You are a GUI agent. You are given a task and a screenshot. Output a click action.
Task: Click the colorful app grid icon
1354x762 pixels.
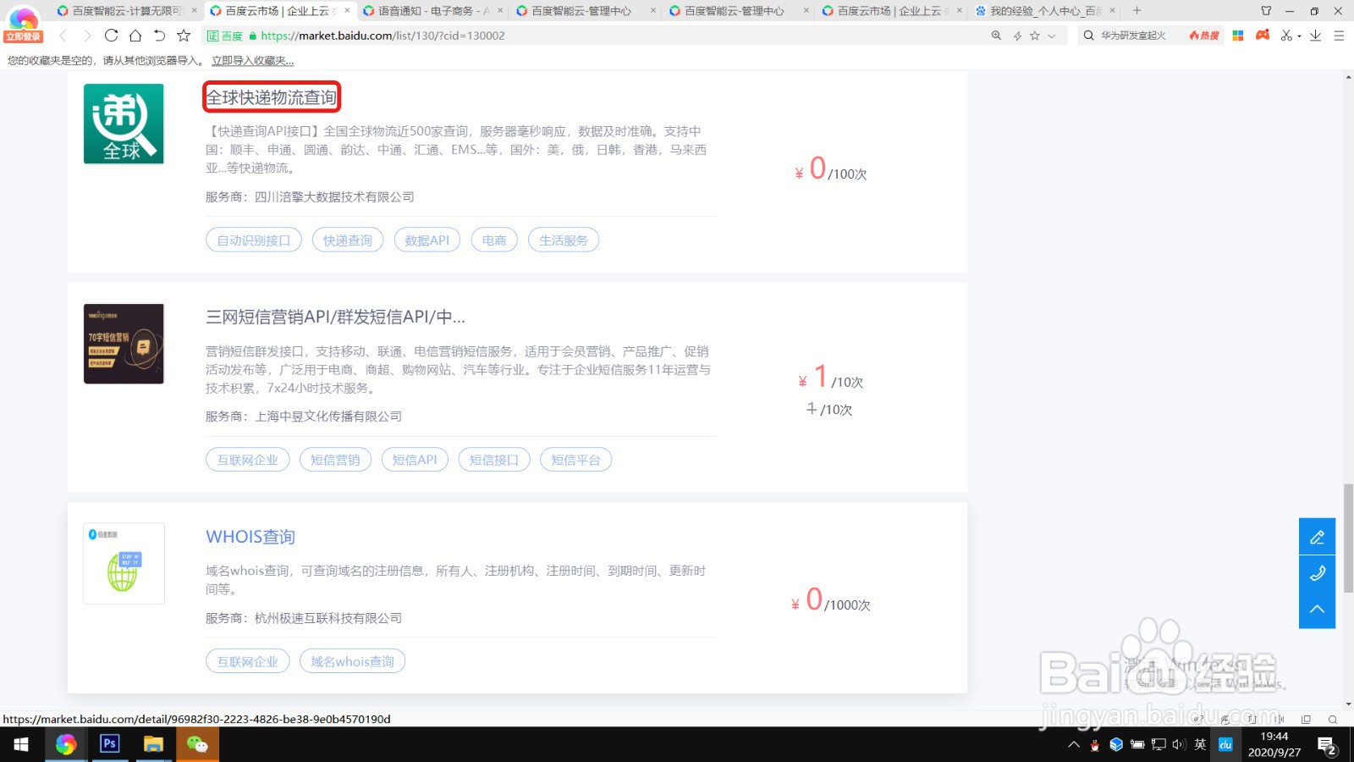click(x=1237, y=36)
